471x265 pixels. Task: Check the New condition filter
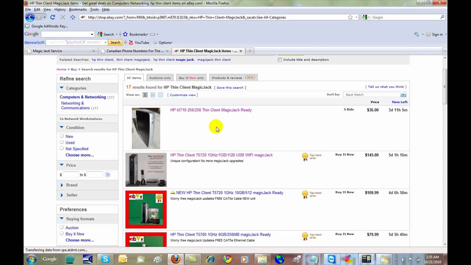62,136
